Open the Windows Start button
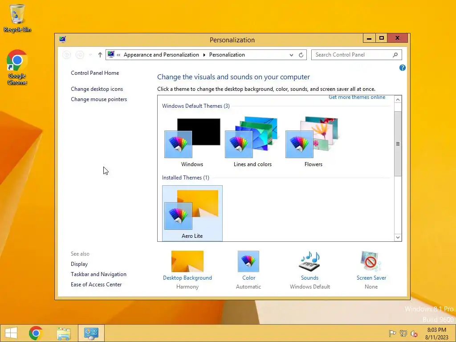This screenshot has width=456, height=342. [x=11, y=333]
